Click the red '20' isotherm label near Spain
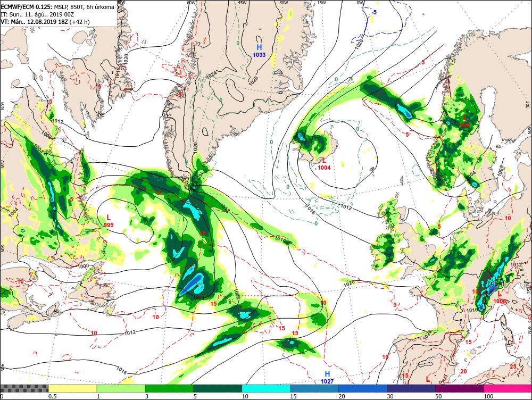The width and height of the screenshot is (532, 400). pyautogui.click(x=463, y=371)
